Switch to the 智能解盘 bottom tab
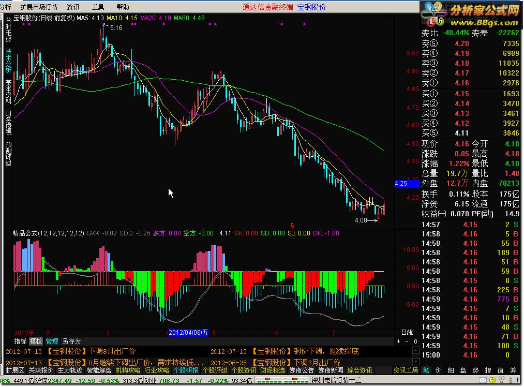The image size is (524, 387). 99,370
